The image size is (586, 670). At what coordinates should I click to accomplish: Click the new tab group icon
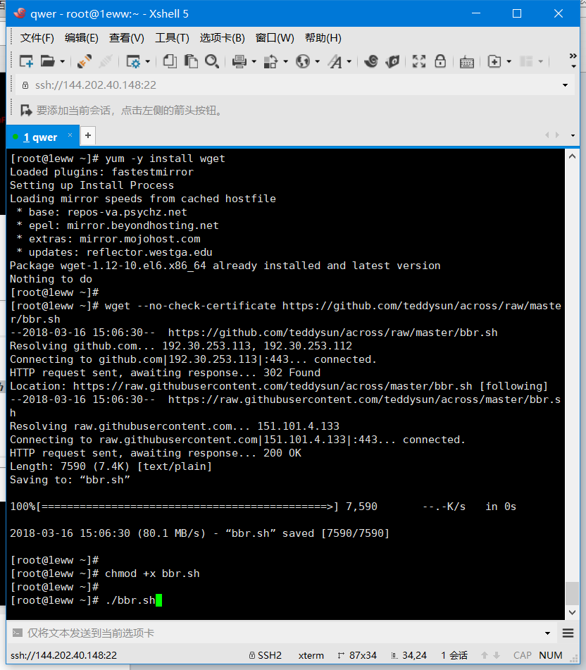pos(494,61)
